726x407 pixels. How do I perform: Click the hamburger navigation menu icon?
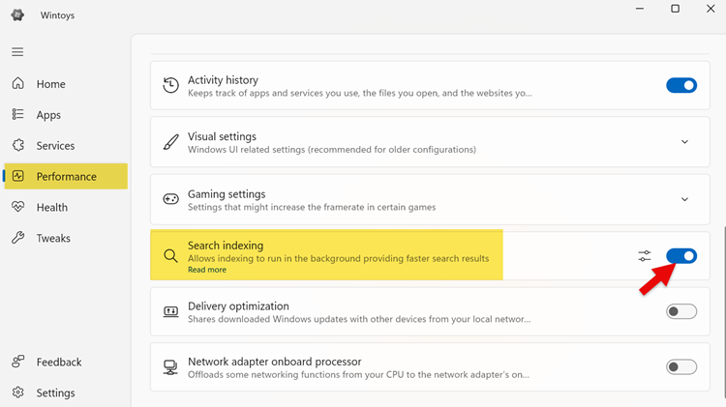click(x=17, y=52)
